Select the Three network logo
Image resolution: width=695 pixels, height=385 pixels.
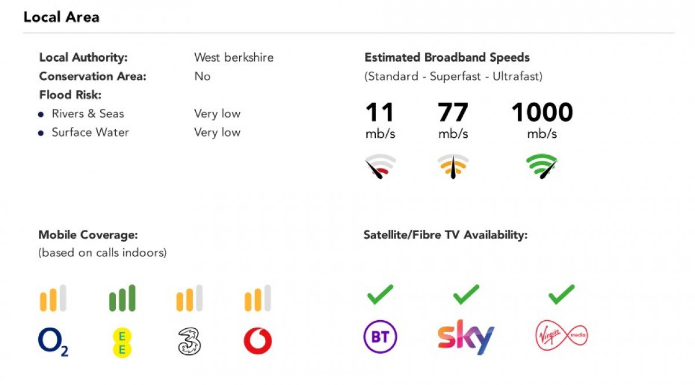click(189, 342)
